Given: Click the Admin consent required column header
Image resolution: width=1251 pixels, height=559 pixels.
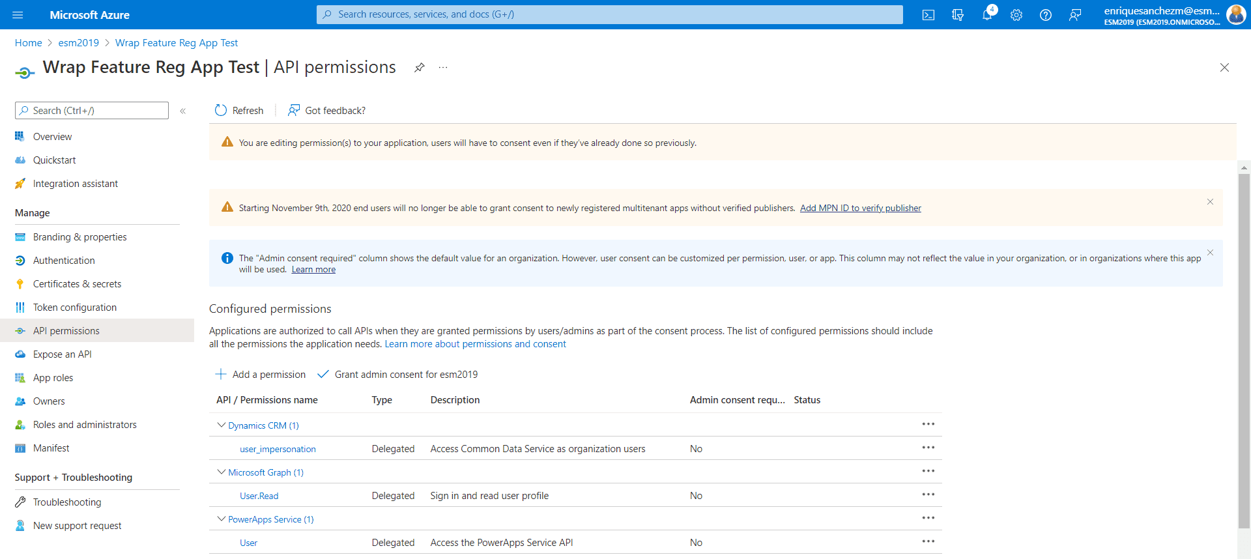Looking at the screenshot, I should [x=737, y=400].
